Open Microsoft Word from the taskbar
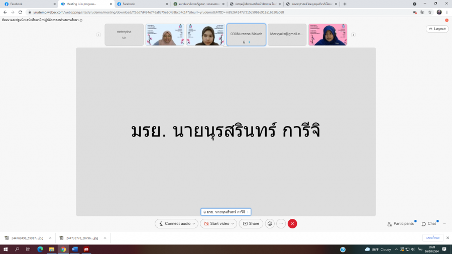This screenshot has height=254, width=452. [x=75, y=249]
